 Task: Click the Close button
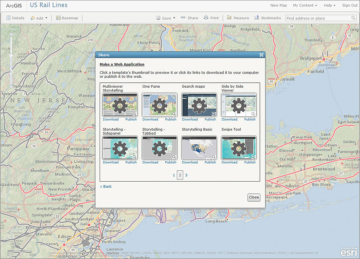tap(254, 197)
